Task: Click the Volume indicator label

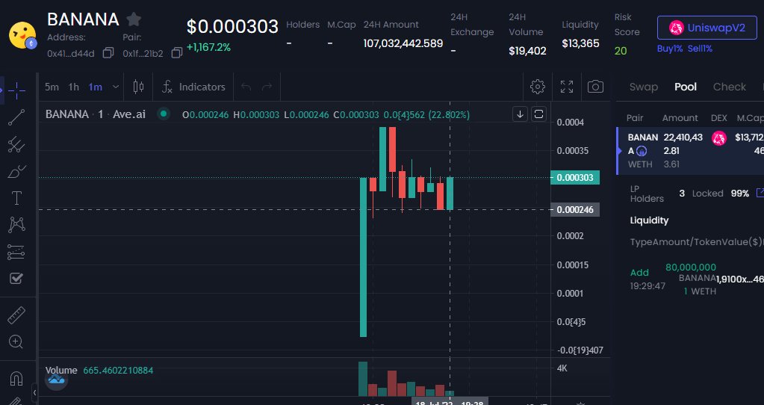Action: click(61, 370)
